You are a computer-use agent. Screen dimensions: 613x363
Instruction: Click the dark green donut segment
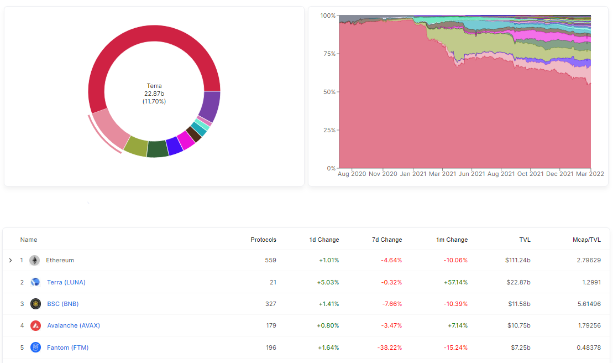coord(158,149)
